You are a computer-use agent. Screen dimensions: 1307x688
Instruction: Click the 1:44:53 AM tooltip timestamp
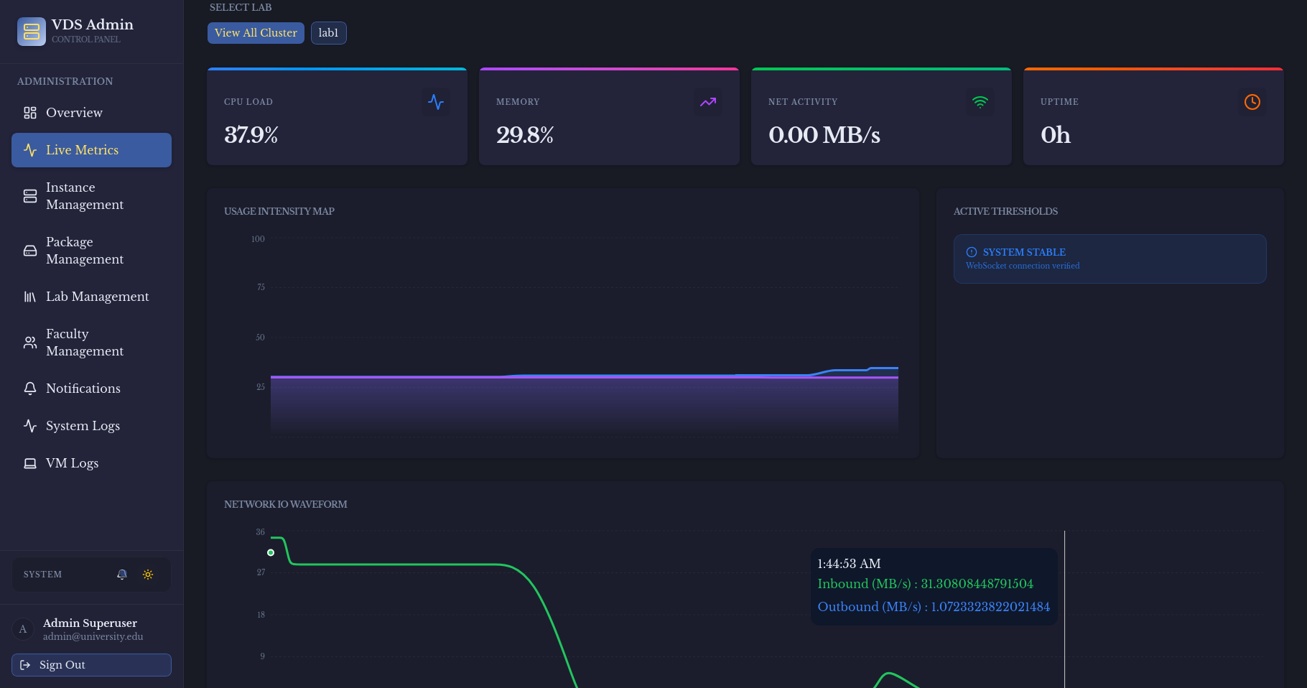point(849,564)
